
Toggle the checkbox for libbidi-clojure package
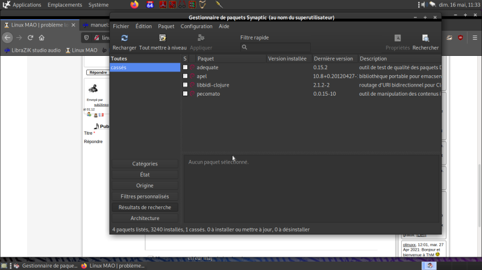(x=185, y=85)
